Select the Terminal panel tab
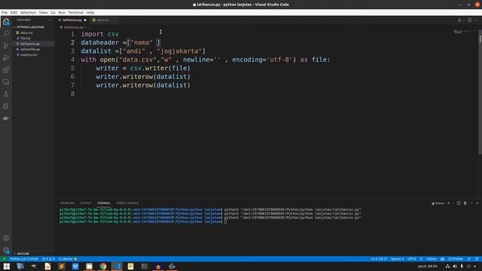Image resolution: width=482 pixels, height=271 pixels. click(x=104, y=203)
